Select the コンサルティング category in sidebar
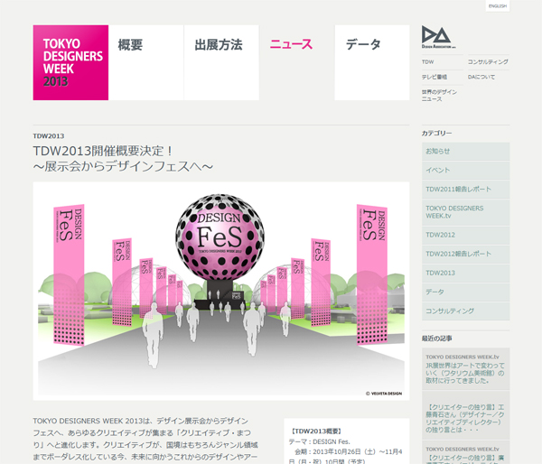The height and width of the screenshot is (464, 542). pyautogui.click(x=465, y=311)
